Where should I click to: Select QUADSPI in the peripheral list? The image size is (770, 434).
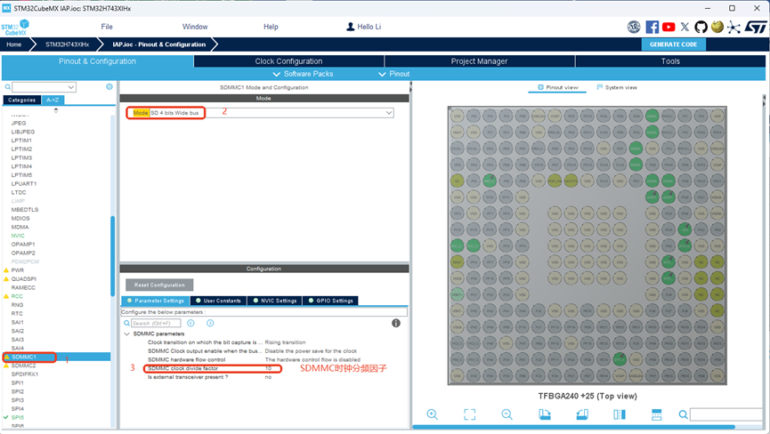click(x=23, y=279)
